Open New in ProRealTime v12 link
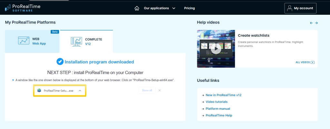This screenshot has width=330, height=129. coord(223,95)
